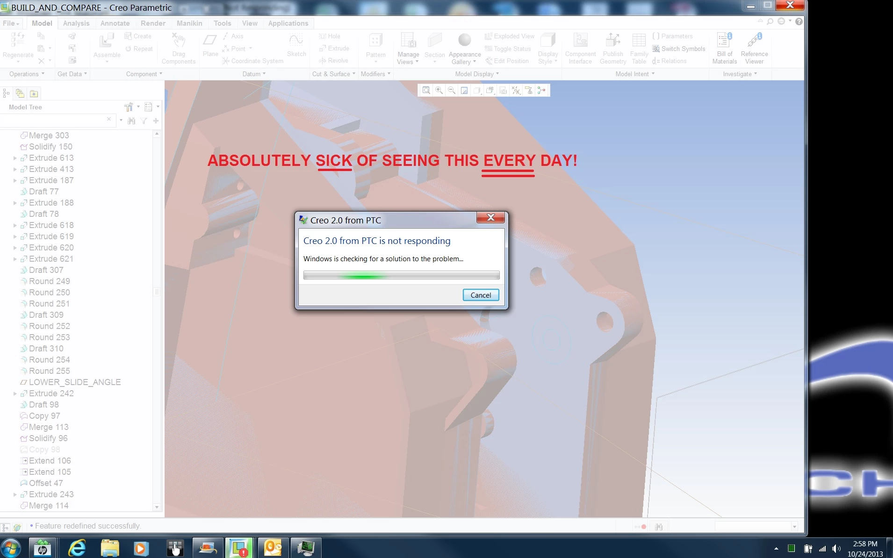Image resolution: width=893 pixels, height=558 pixels.
Task: Expand the Extrude 613 tree node
Action: [15, 158]
